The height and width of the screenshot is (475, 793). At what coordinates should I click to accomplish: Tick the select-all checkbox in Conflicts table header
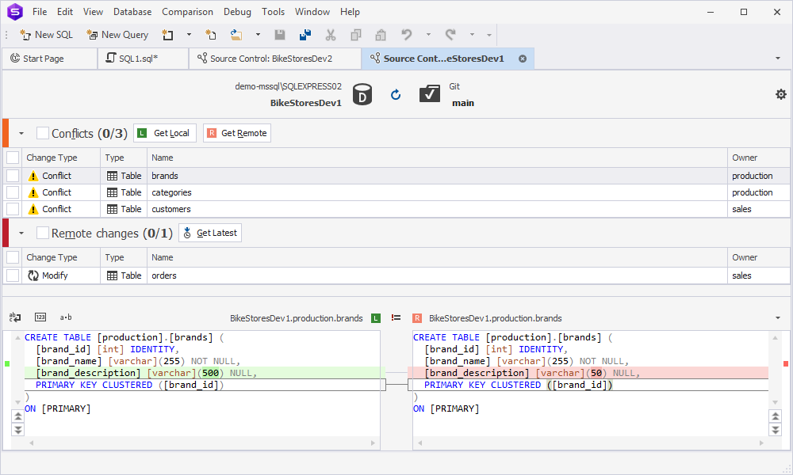(x=13, y=158)
